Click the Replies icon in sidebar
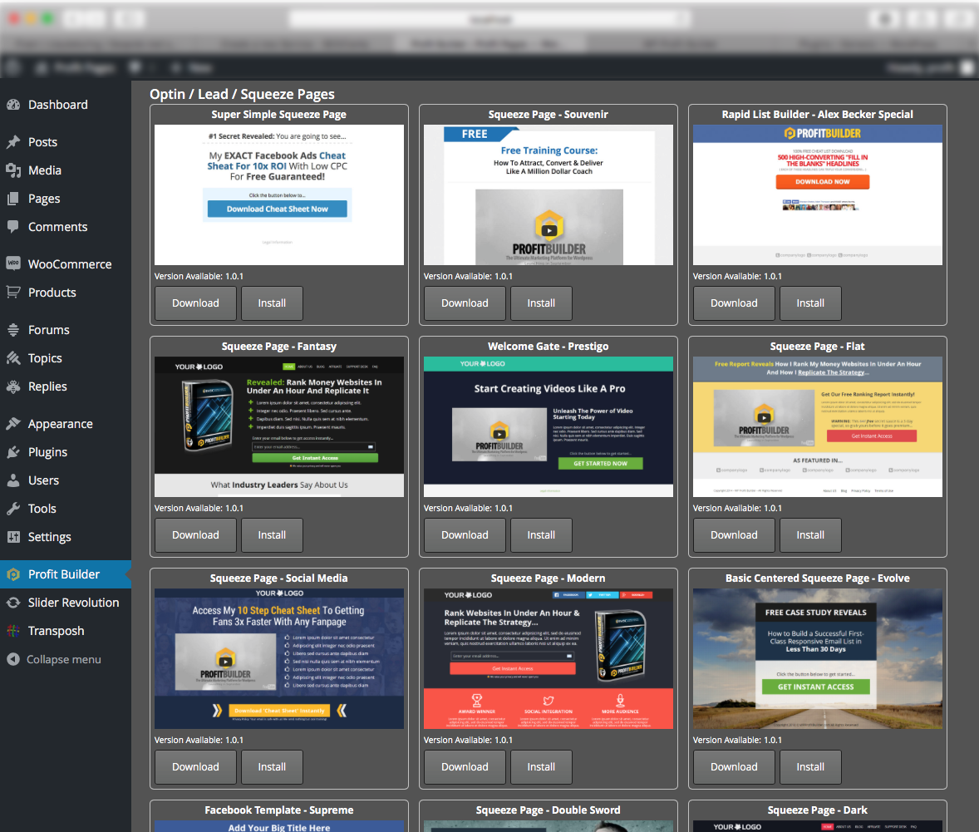 point(13,386)
